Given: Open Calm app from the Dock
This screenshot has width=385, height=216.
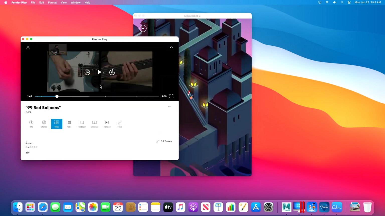Looking at the screenshot, I should (x=337, y=207).
